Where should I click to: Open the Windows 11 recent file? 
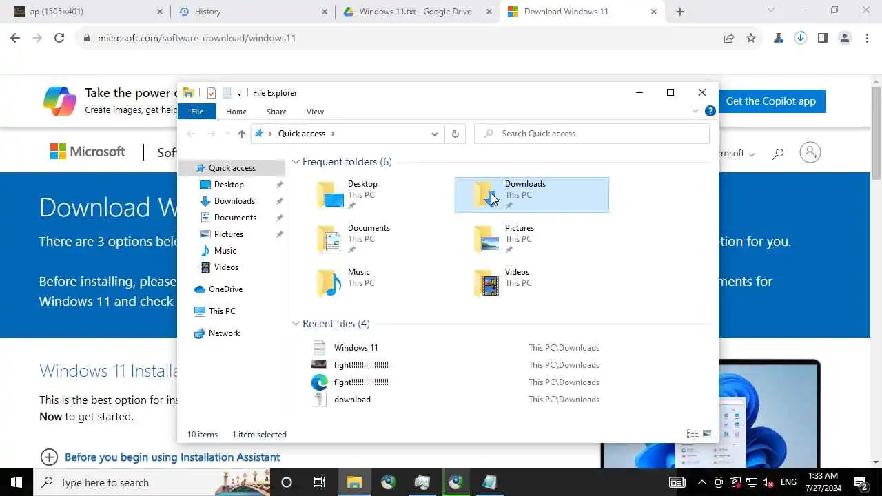click(356, 348)
